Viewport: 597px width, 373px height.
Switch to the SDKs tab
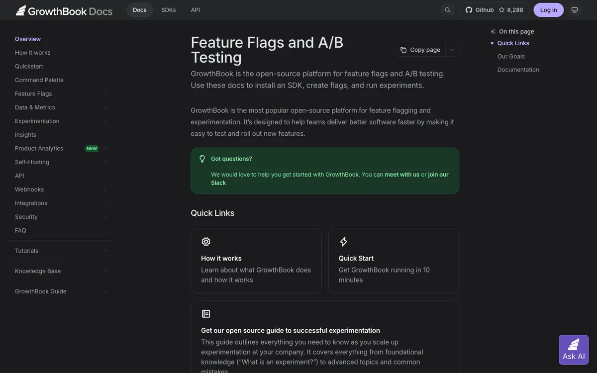(x=169, y=10)
